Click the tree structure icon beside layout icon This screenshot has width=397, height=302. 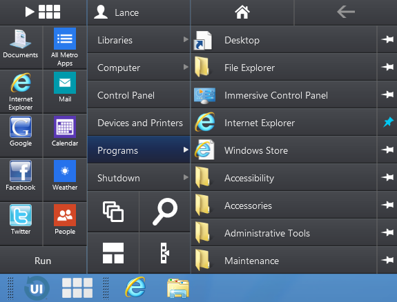click(165, 253)
